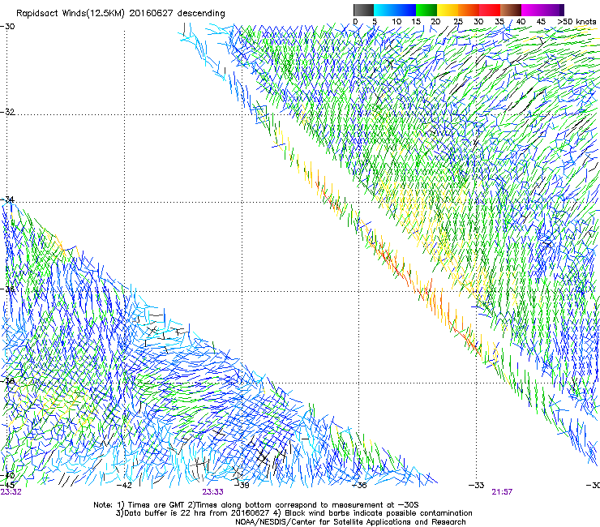The image size is (600, 527).
Task: Click the cyan 5-10 knots legend swatch
Action: click(384, 10)
